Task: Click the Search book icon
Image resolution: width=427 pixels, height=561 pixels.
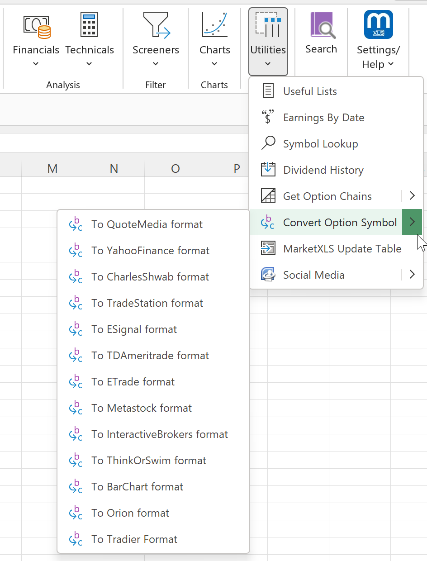Action: 323,25
